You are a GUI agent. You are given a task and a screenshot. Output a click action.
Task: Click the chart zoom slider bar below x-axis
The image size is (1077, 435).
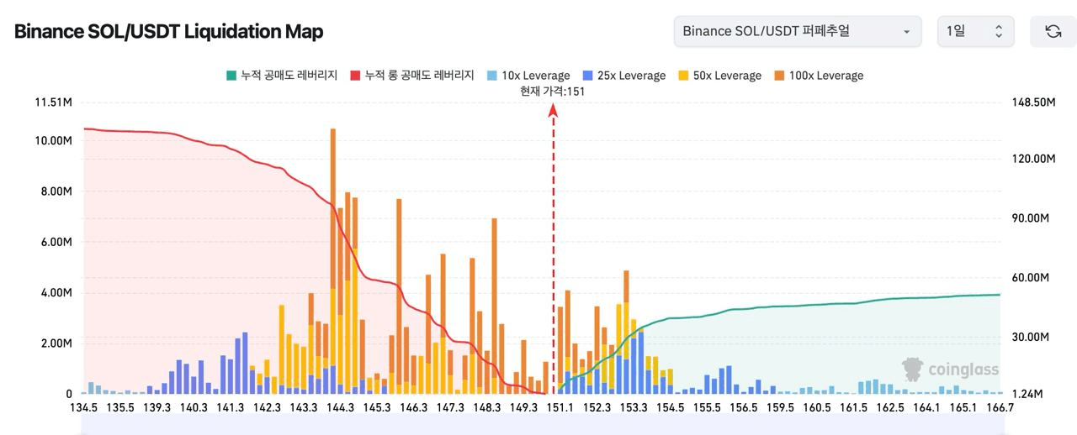(x=541, y=425)
